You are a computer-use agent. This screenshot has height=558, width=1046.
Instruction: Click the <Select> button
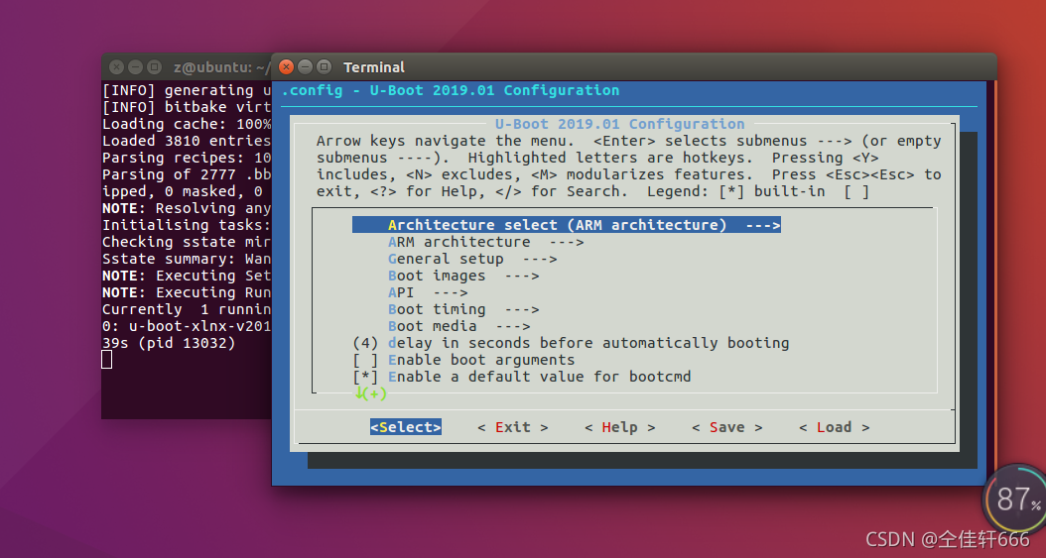click(406, 427)
